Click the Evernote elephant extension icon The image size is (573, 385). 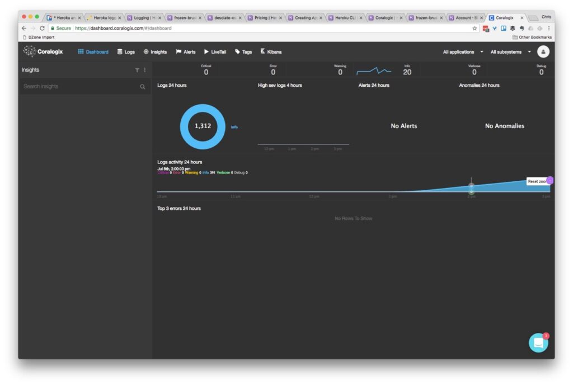point(522,28)
